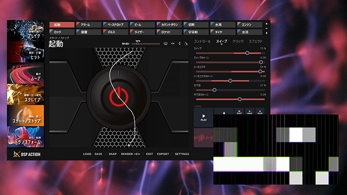Image resolution: width=347 pixels, height=195 pixels.
Task: Choose the 宇宙船 preset
Action: (x=196, y=32)
